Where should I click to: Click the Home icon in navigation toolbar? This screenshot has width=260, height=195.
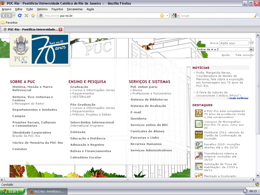[x=33, y=16]
